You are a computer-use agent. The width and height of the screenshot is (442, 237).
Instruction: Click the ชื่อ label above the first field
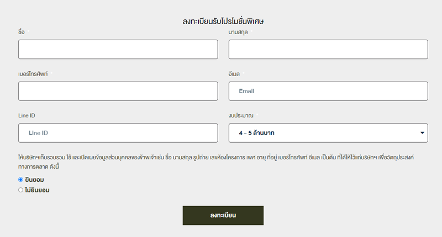[x=22, y=32]
